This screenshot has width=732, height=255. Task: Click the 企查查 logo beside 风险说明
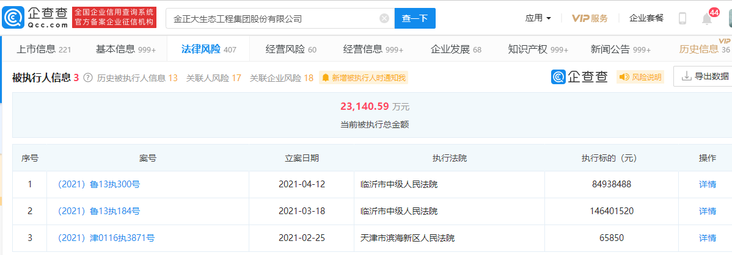click(579, 77)
